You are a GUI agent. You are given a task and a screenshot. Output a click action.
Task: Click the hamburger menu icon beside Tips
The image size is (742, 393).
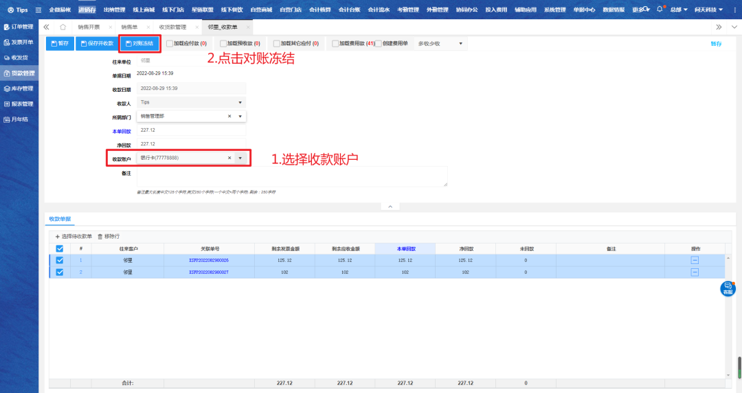(38, 10)
